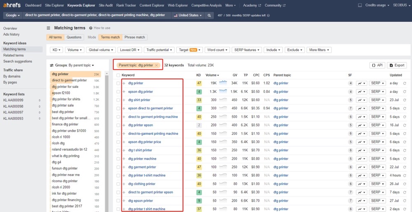The height and width of the screenshot is (212, 412).
Task: Open the Target New filter dropdown
Action: click(x=190, y=50)
